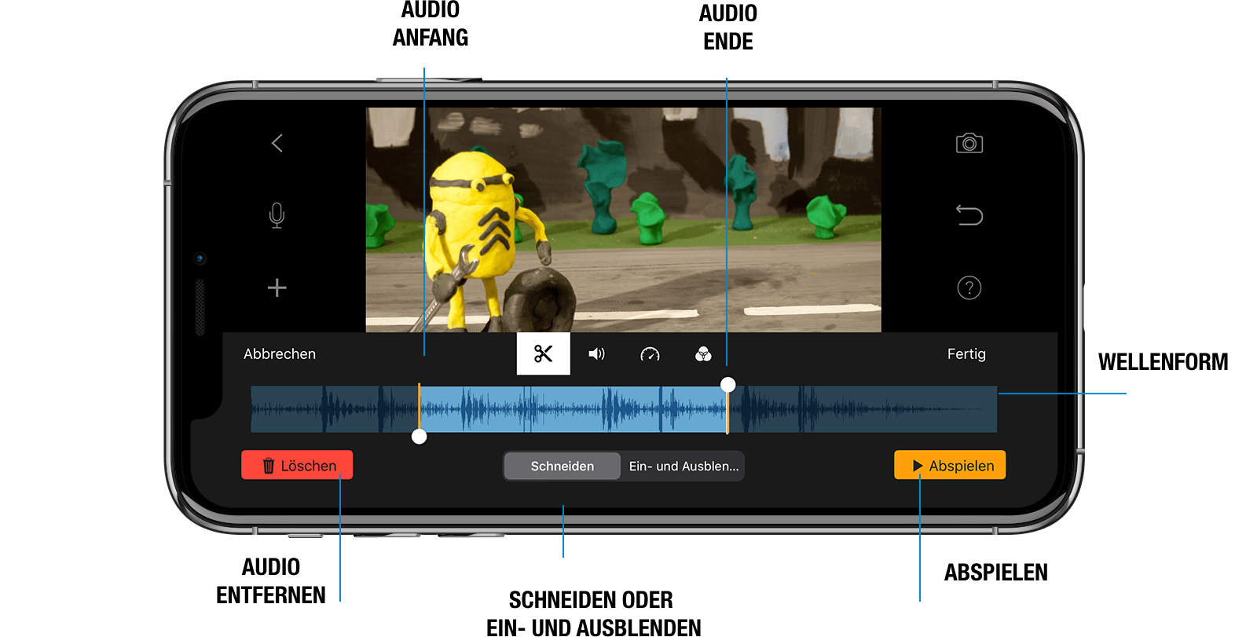Viewport: 1257px width, 637px height.
Task: Tap the plus add icon
Action: 277,287
